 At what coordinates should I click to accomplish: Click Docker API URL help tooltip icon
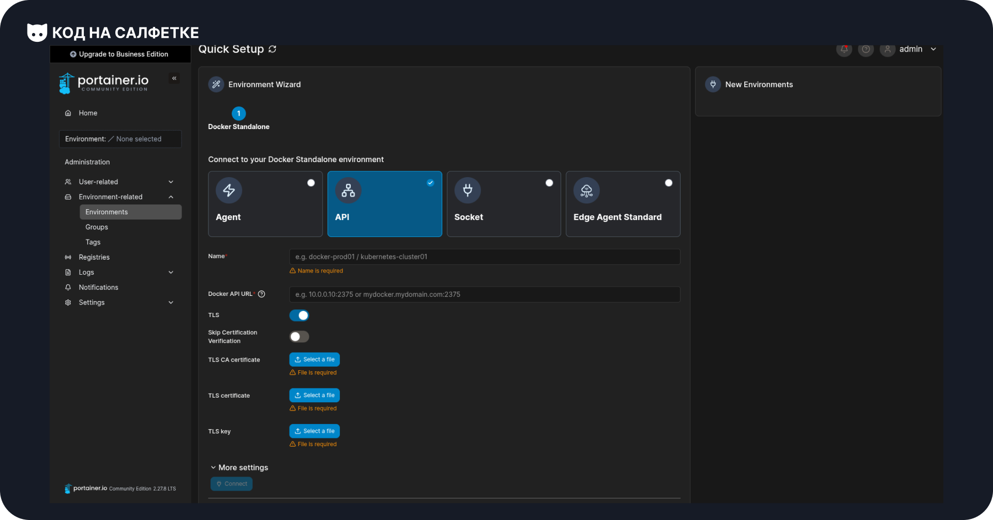pyautogui.click(x=262, y=294)
